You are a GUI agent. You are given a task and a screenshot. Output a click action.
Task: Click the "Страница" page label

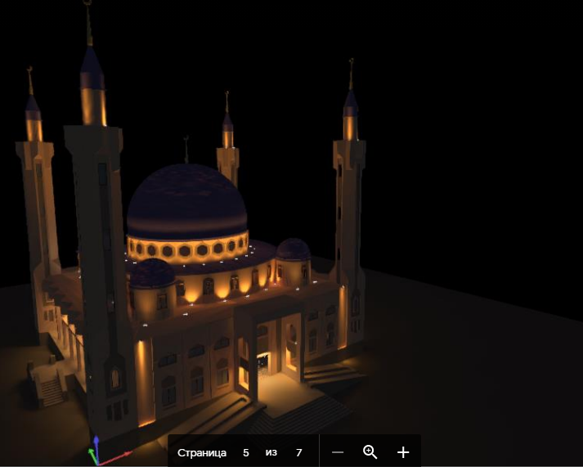[202, 453]
